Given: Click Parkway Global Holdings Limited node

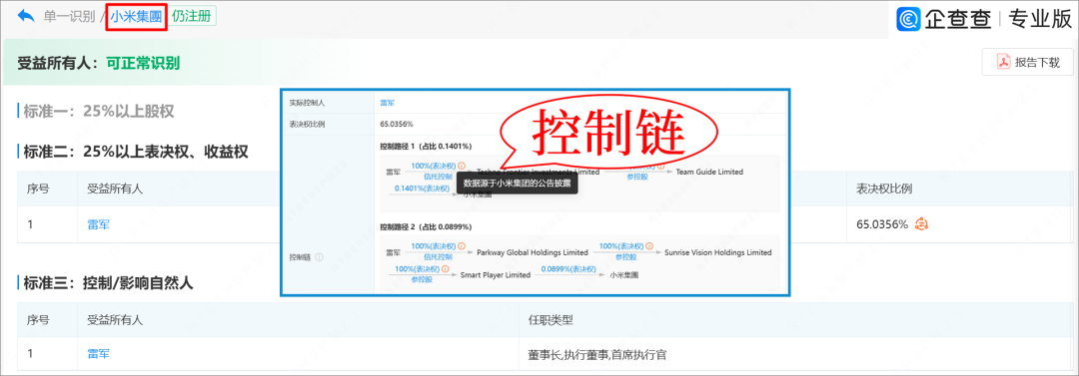Looking at the screenshot, I should coord(532,252).
